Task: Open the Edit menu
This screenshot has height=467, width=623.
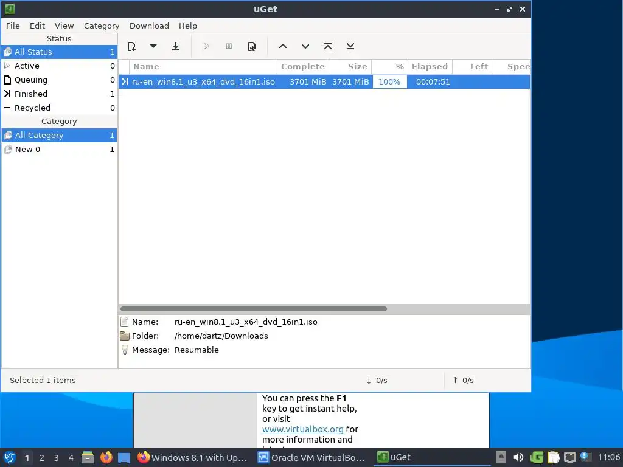Action: [x=37, y=26]
